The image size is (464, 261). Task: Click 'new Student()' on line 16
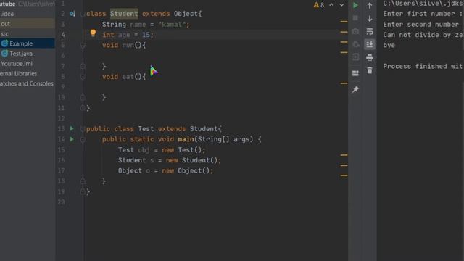tap(191, 160)
